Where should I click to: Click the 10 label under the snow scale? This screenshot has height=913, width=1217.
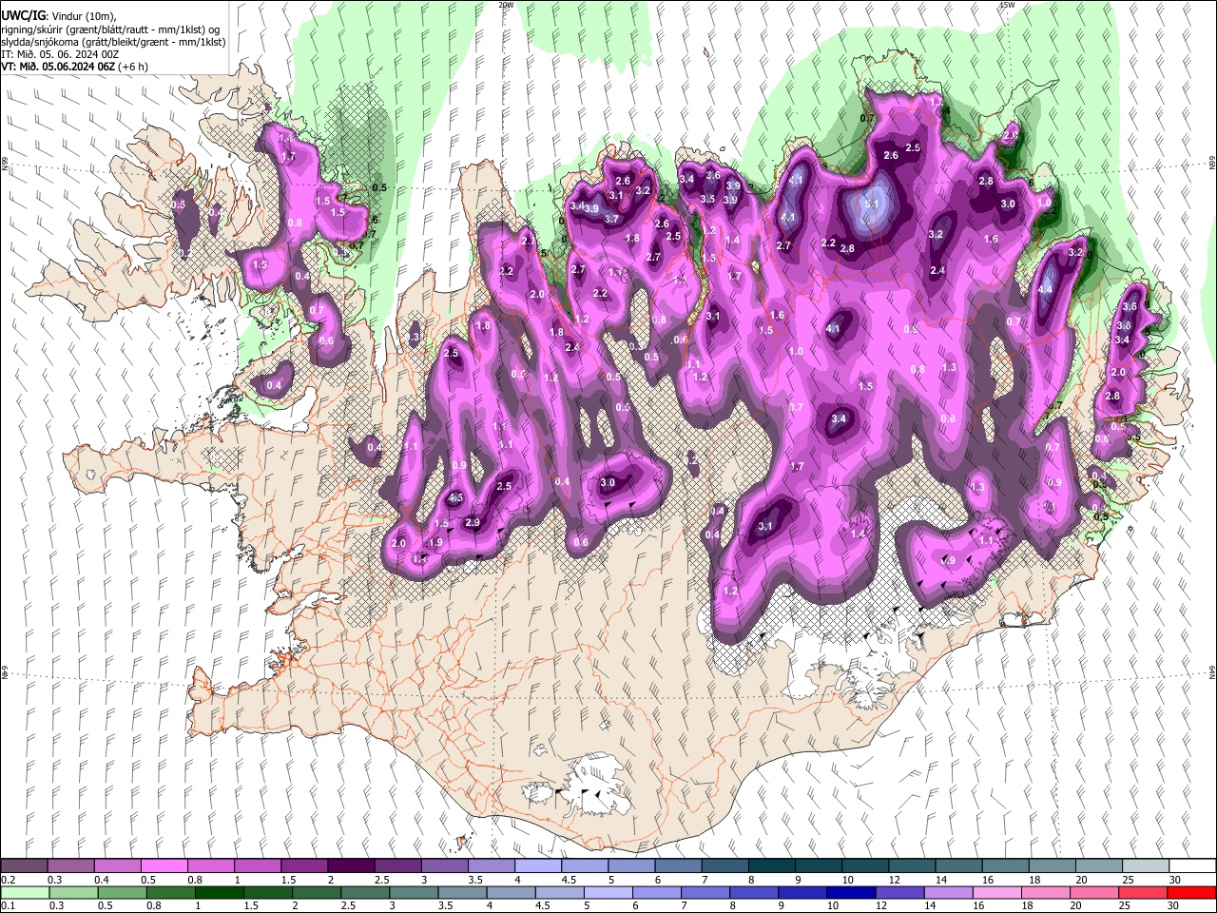[846, 880]
